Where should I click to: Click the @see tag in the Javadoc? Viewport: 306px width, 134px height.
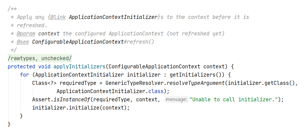(x=23, y=42)
